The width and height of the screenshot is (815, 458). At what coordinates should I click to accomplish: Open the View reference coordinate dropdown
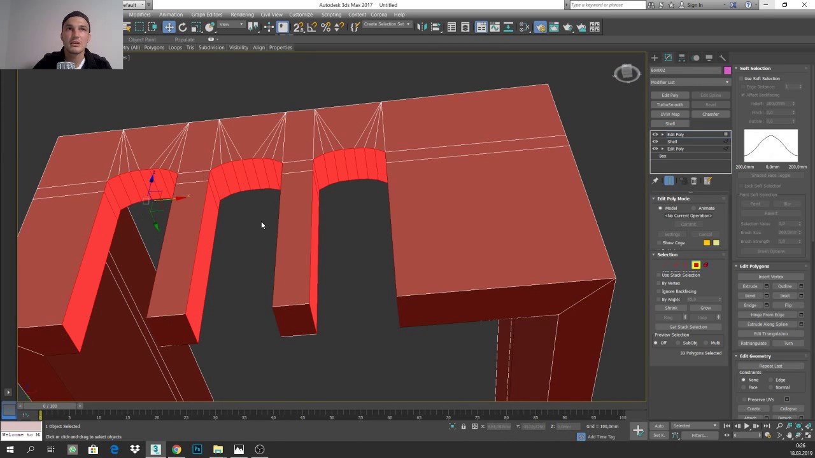pyautogui.click(x=232, y=25)
